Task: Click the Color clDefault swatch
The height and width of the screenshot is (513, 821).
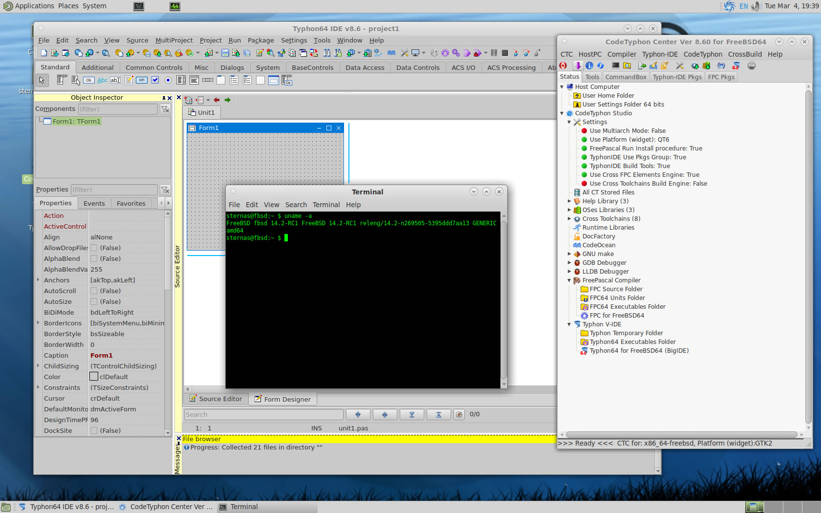Action: click(x=94, y=377)
